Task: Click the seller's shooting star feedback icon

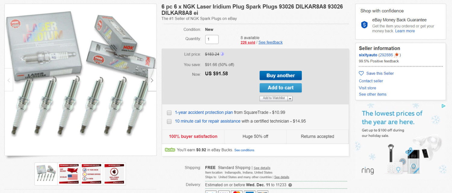Action: 397,55
